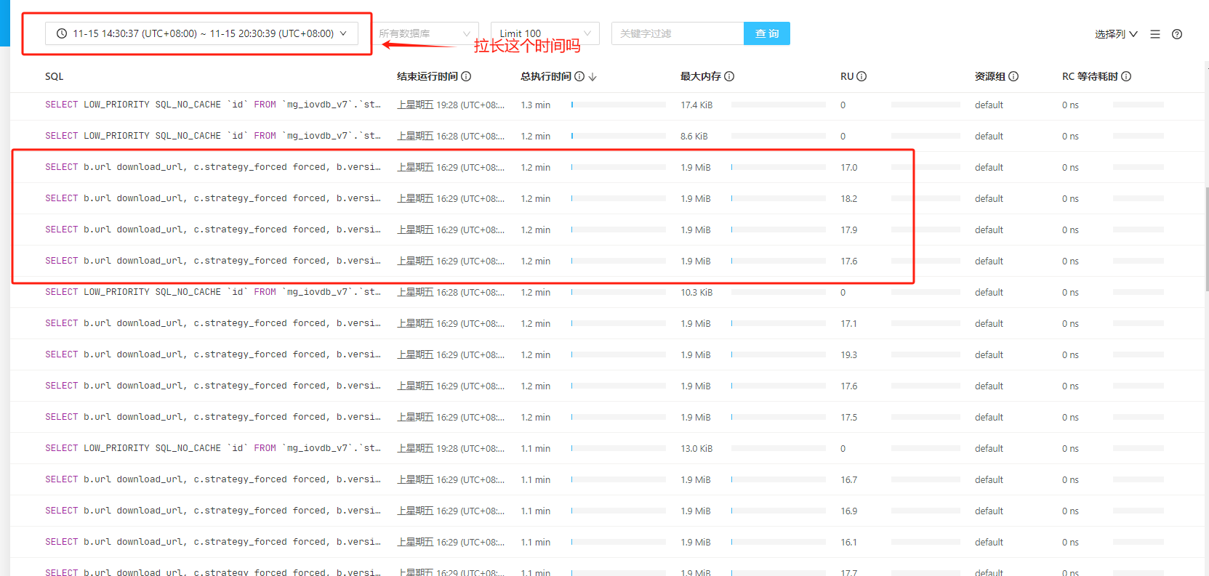Click the RU value 17.1
This screenshot has height=576, width=1209.
849,323
